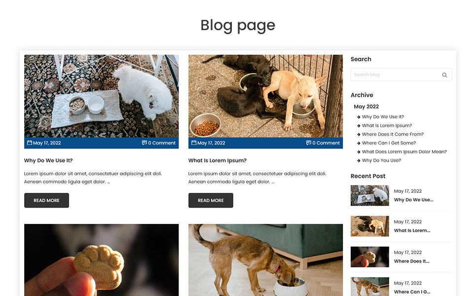Viewport: 476px width, 296px height.
Task: Click Read More under What Is Lorem Ipsum?
Action: tap(211, 200)
